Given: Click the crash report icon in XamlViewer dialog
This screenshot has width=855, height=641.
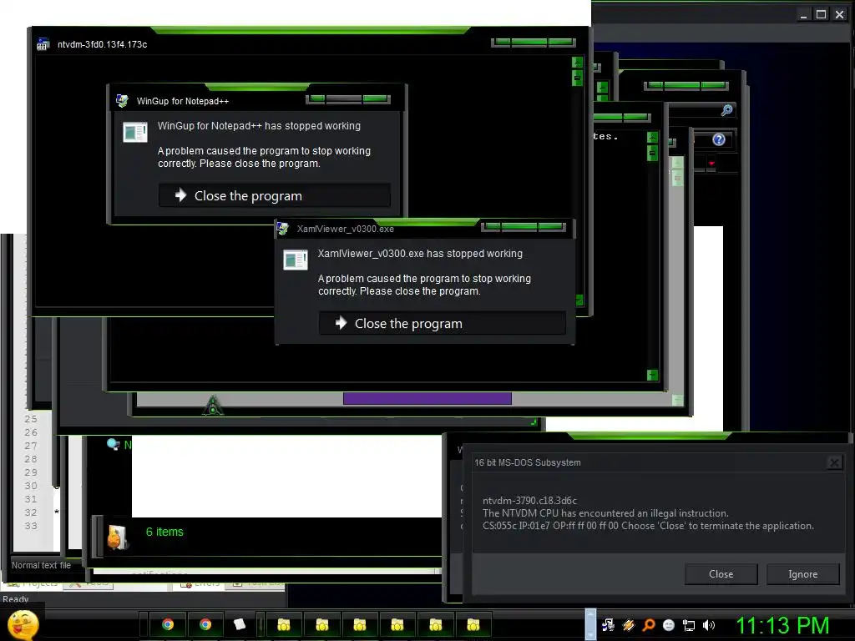Looking at the screenshot, I should (x=295, y=260).
